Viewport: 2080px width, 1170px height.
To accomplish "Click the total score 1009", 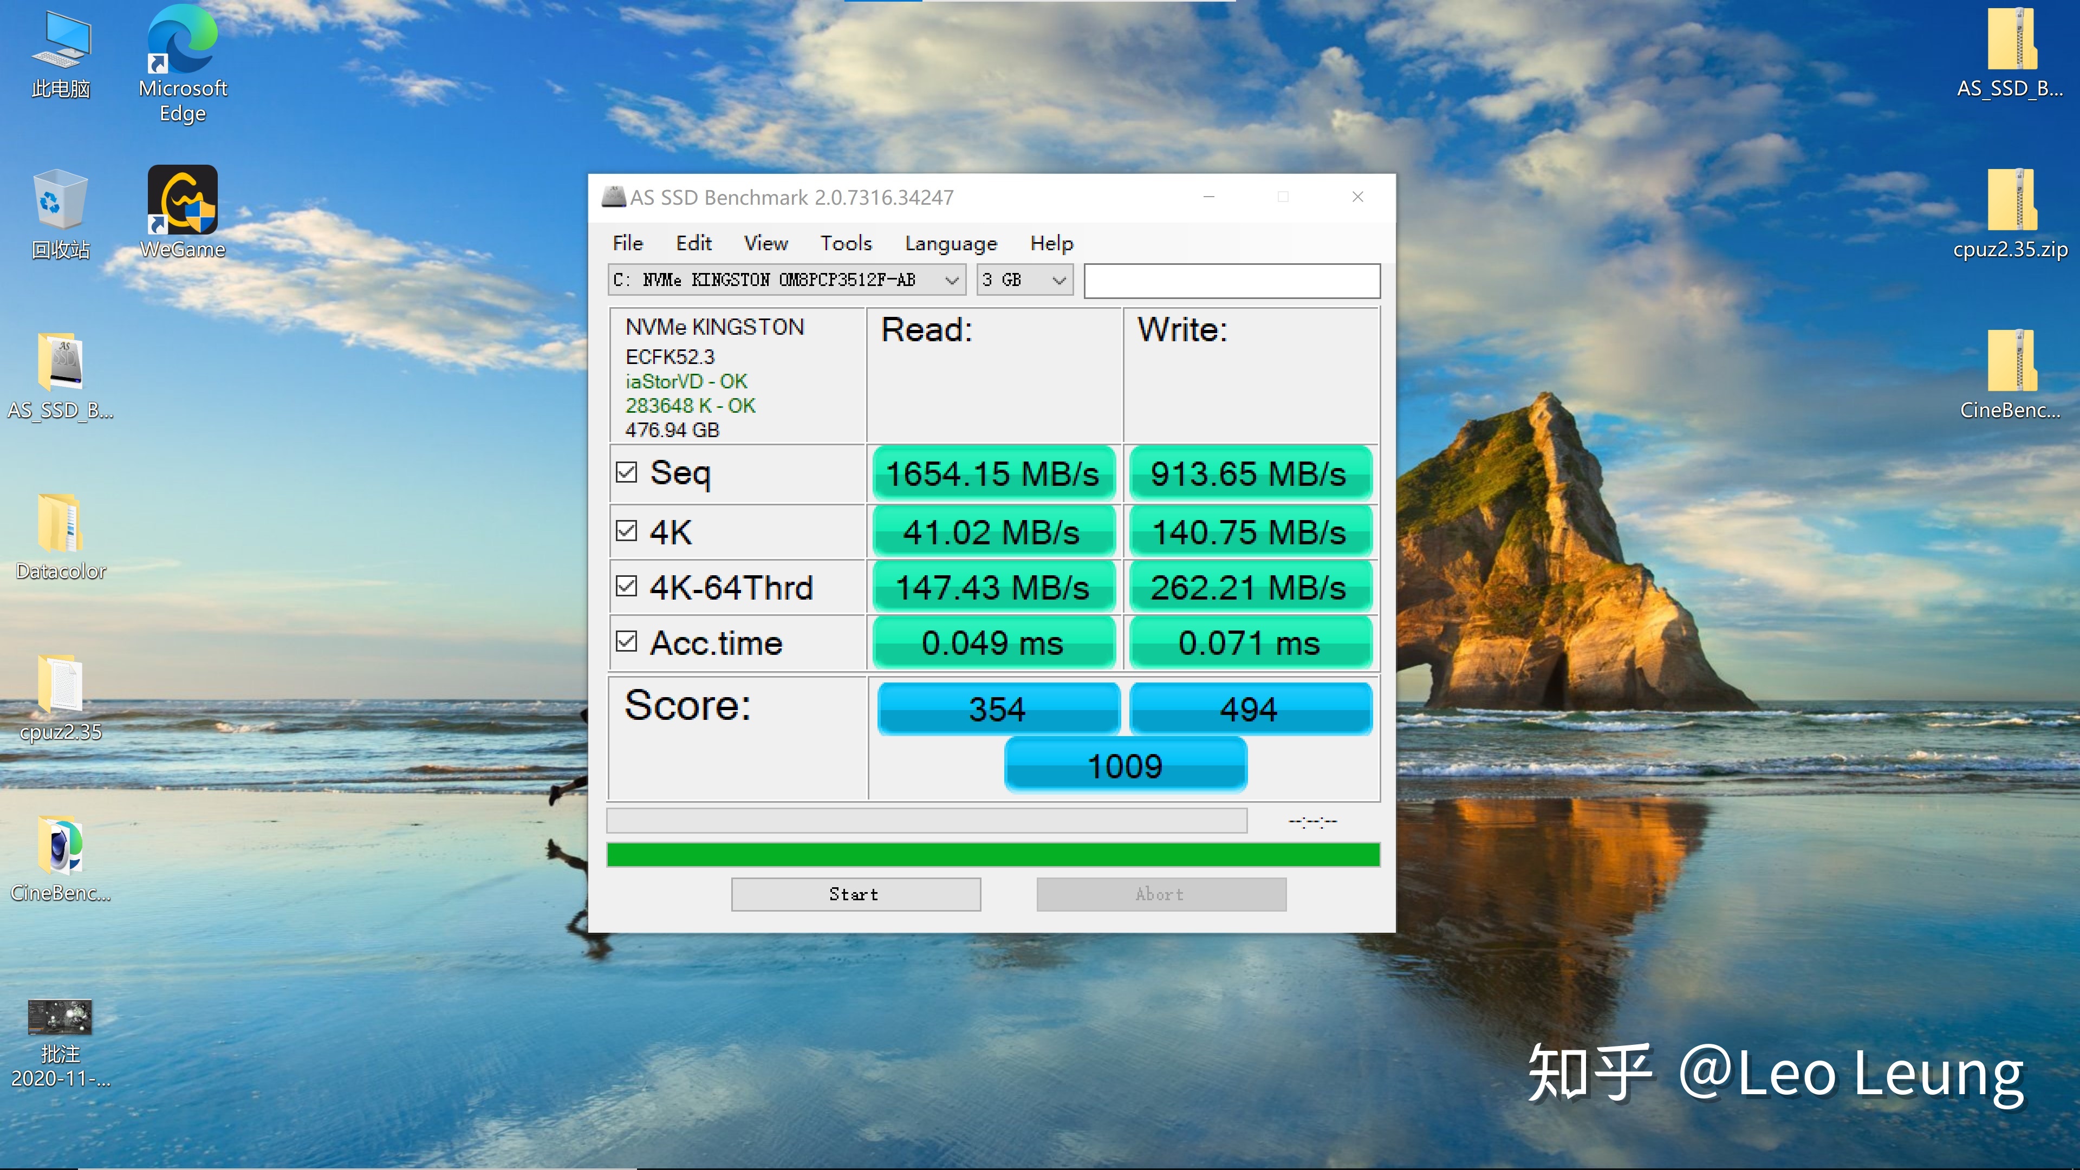I will (x=1126, y=765).
